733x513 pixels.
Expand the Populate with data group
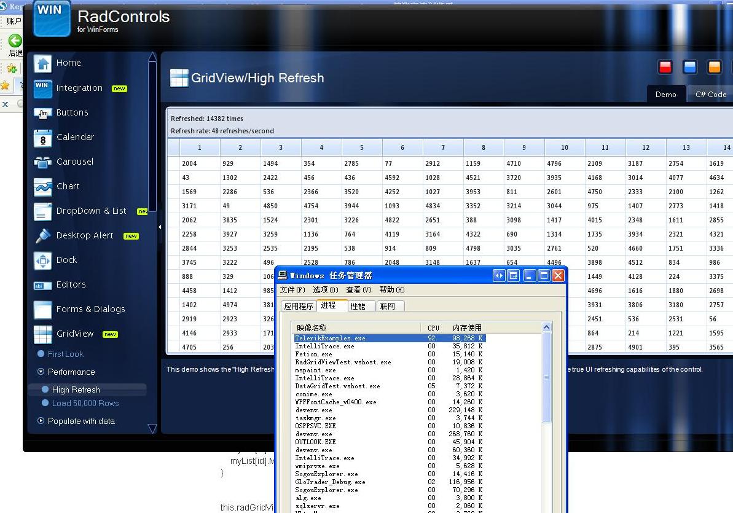click(41, 421)
